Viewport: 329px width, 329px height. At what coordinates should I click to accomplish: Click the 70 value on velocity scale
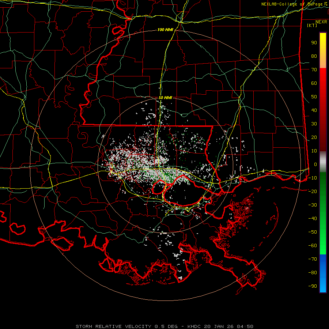point(314,70)
